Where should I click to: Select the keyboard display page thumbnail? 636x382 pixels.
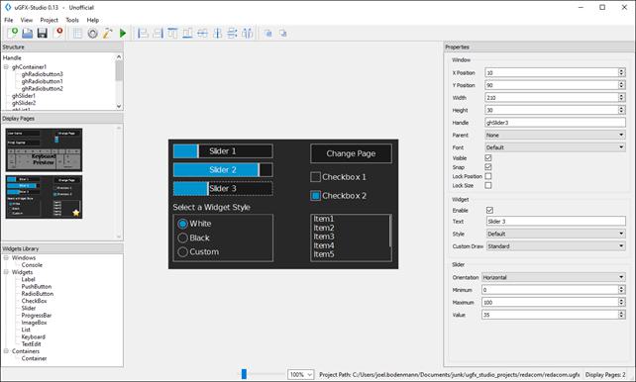coord(44,149)
